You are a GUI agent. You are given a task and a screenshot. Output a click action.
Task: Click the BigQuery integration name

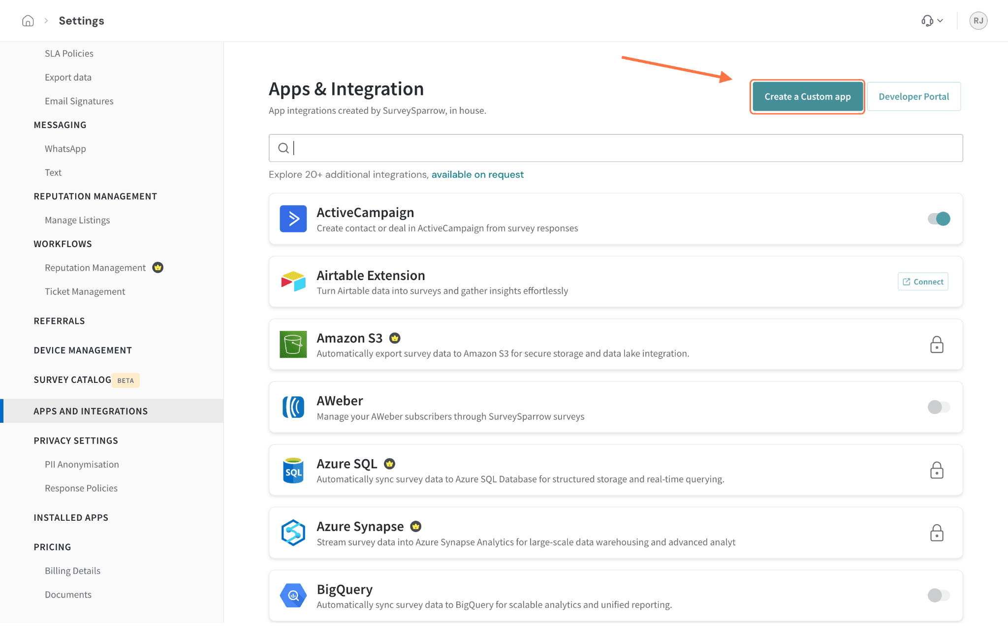coord(345,589)
